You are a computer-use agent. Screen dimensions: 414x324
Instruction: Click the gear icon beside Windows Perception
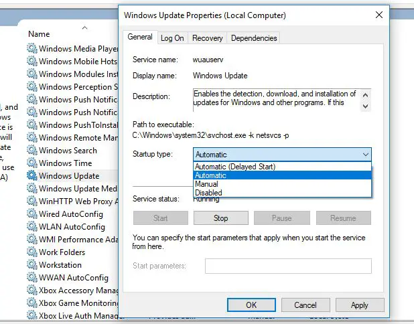click(x=32, y=86)
